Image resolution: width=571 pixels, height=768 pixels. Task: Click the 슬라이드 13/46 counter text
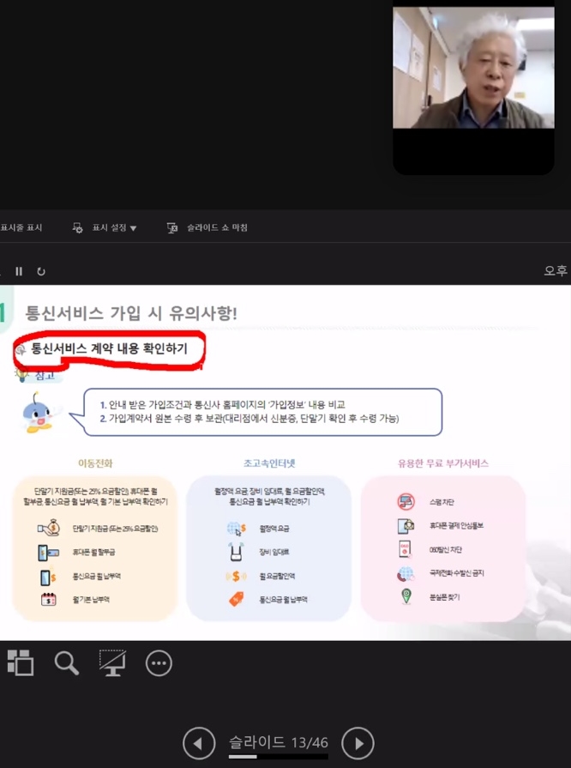(x=278, y=741)
